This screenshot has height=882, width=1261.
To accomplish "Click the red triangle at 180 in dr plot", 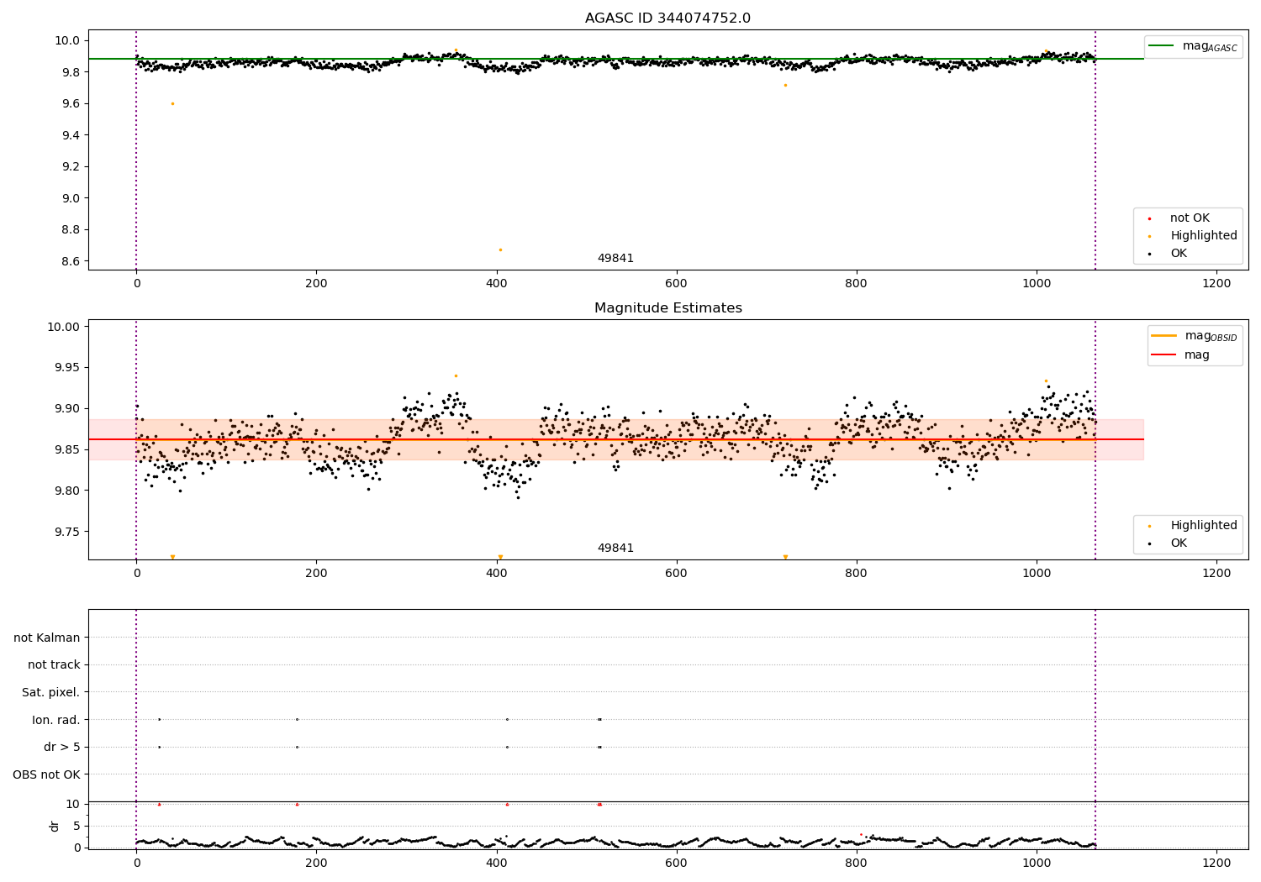I will [x=297, y=804].
